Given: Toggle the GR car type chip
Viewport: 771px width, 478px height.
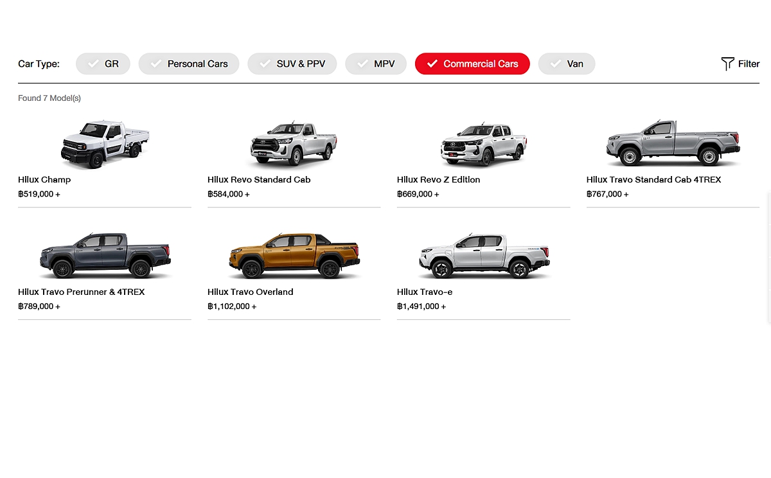Looking at the screenshot, I should click(103, 64).
